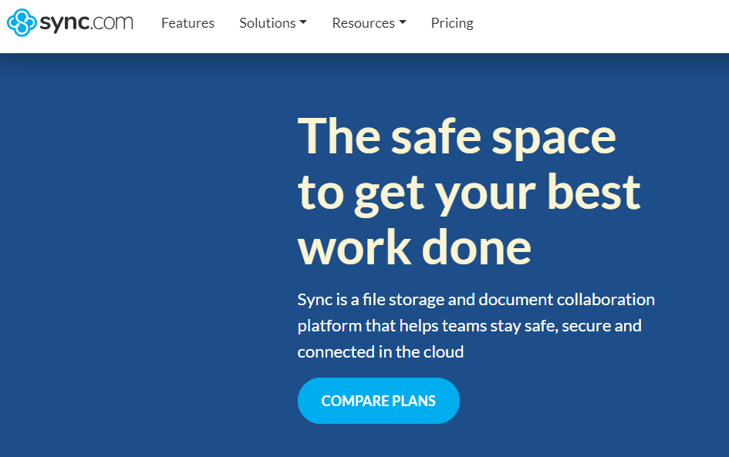Click the chevron next to Solutions
The width and height of the screenshot is (729, 457).
[303, 22]
